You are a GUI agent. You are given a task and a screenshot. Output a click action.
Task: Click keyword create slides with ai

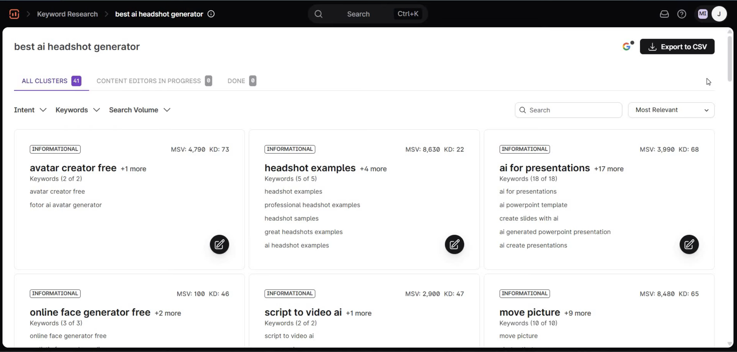coord(529,218)
